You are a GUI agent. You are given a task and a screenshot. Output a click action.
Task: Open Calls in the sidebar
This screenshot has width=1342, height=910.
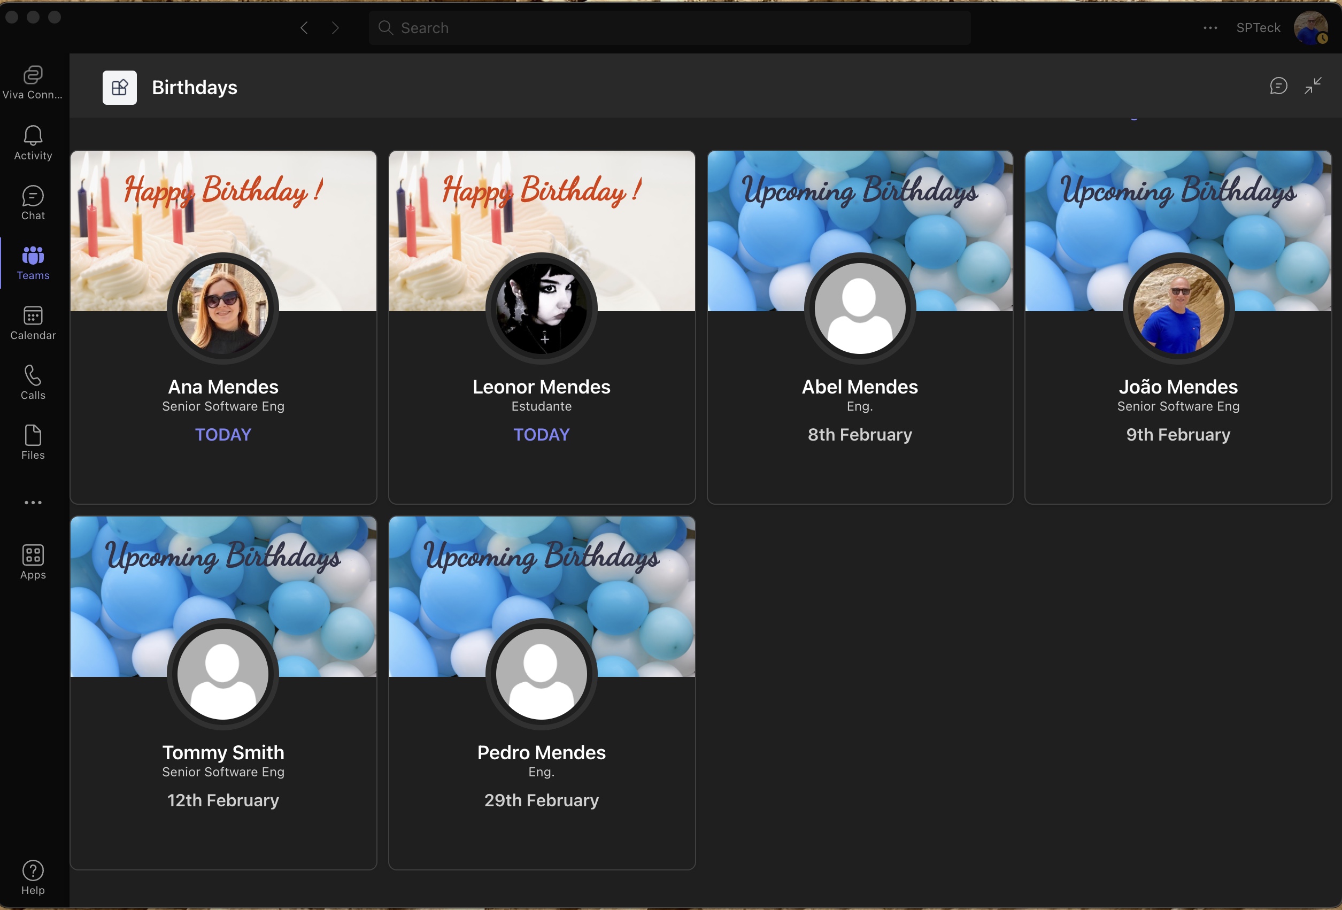pyautogui.click(x=33, y=383)
